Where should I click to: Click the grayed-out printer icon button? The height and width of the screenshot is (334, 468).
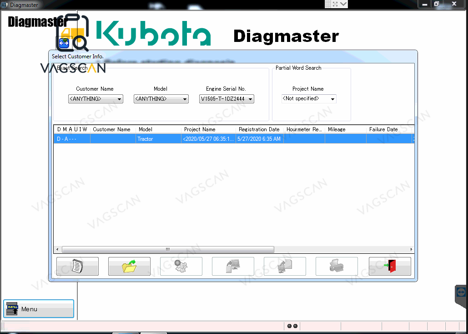[x=337, y=266]
